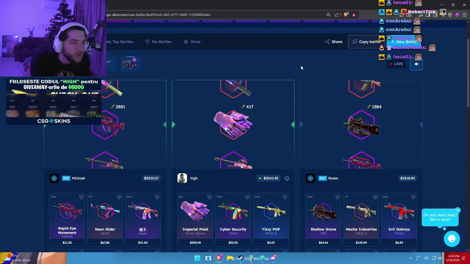This screenshot has width=470, height=264.
Task: Click the 2881 roll number in Michael's reel
Action: 120,107
